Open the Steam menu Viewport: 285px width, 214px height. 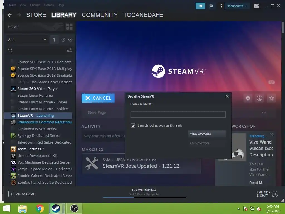click(12, 5)
